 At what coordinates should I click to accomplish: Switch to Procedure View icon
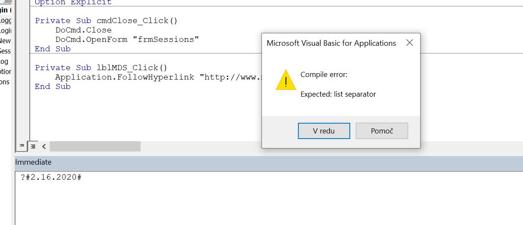pyautogui.click(x=21, y=146)
